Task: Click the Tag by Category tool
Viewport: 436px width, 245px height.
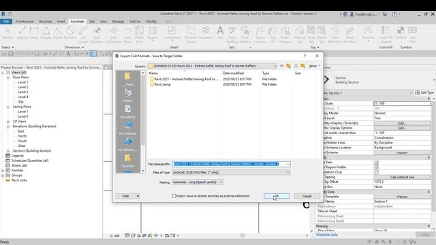Action: tap(260, 35)
